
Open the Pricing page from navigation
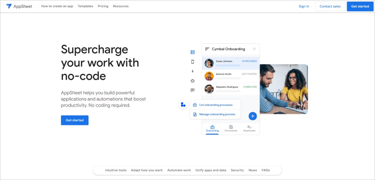pos(103,6)
